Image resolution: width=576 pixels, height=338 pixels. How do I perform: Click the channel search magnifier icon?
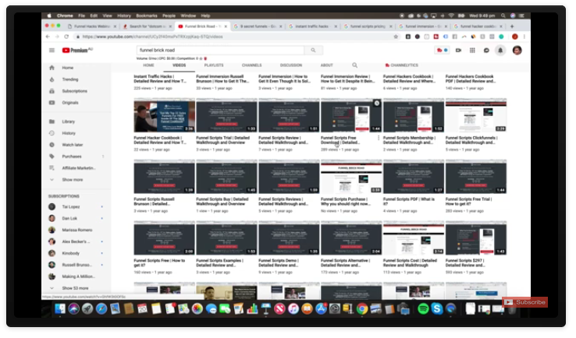pos(354,65)
